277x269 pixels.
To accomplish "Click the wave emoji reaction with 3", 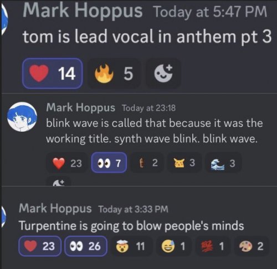I will coord(223,163).
